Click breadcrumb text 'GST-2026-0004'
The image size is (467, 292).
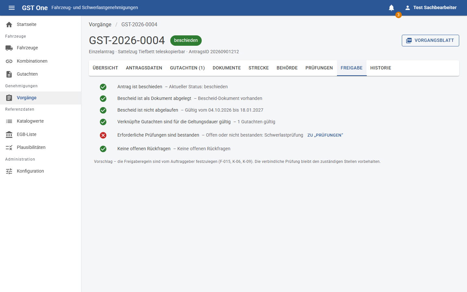click(139, 25)
